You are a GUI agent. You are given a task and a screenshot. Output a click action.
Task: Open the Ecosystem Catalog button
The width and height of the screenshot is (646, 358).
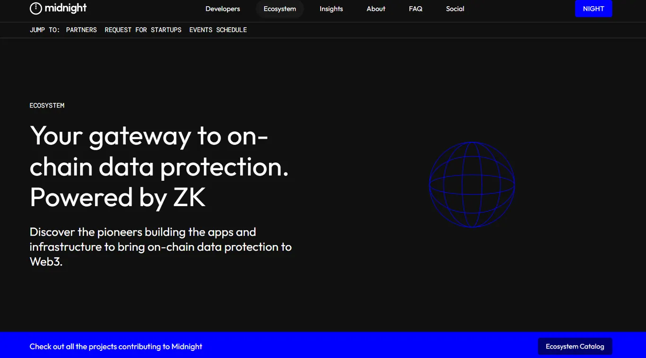(x=575, y=346)
